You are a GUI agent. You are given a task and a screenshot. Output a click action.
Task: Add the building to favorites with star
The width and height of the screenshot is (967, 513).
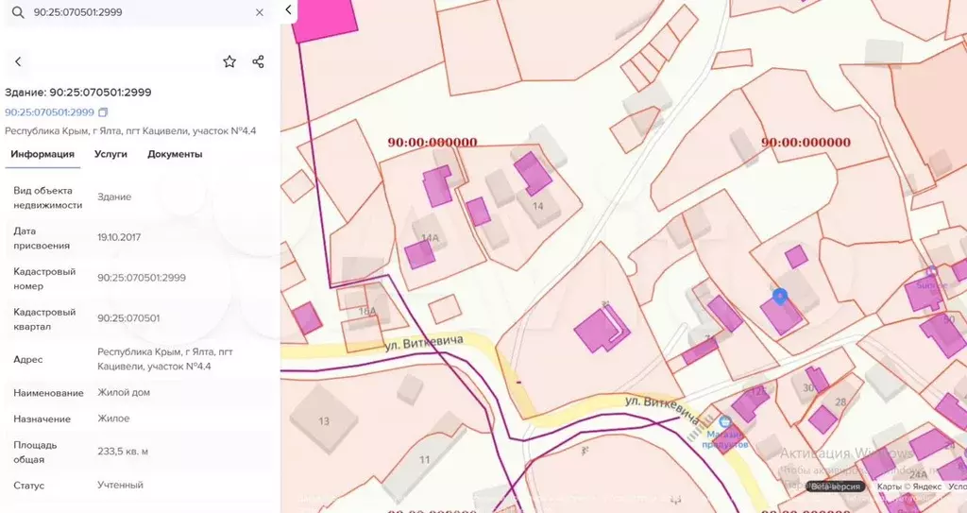point(229,62)
